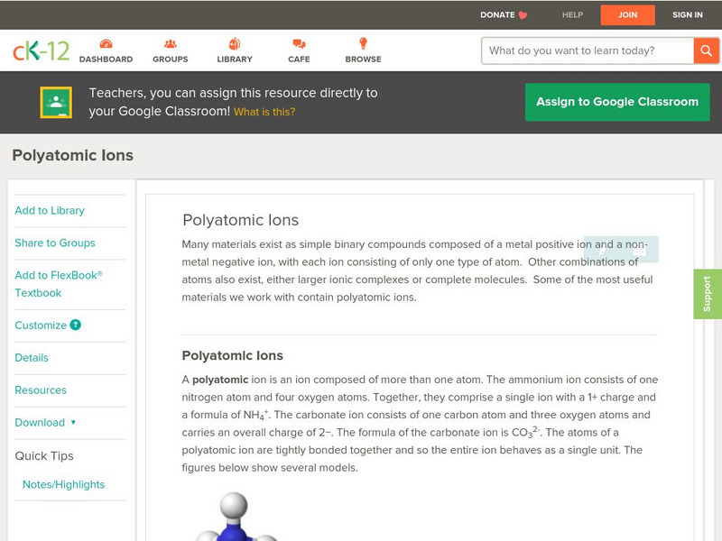Click the Donate heart icon
The height and width of the screenshot is (541, 722).
point(523,15)
